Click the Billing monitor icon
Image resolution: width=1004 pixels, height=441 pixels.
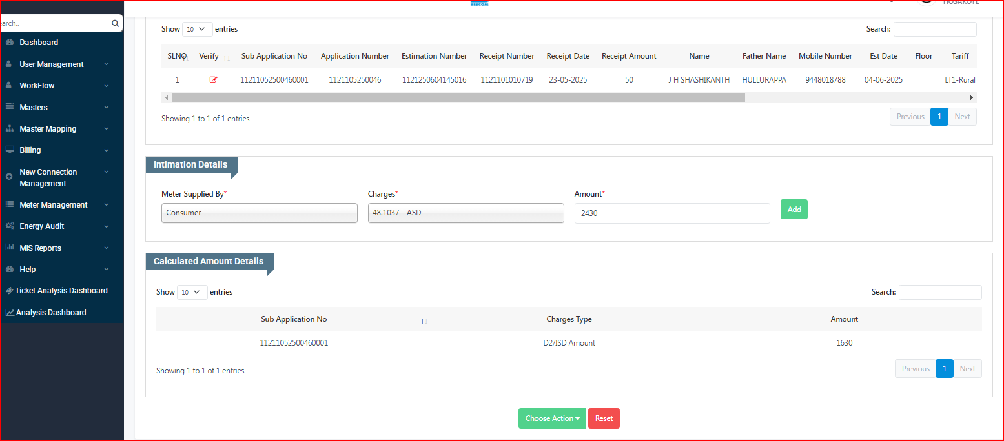click(x=9, y=150)
